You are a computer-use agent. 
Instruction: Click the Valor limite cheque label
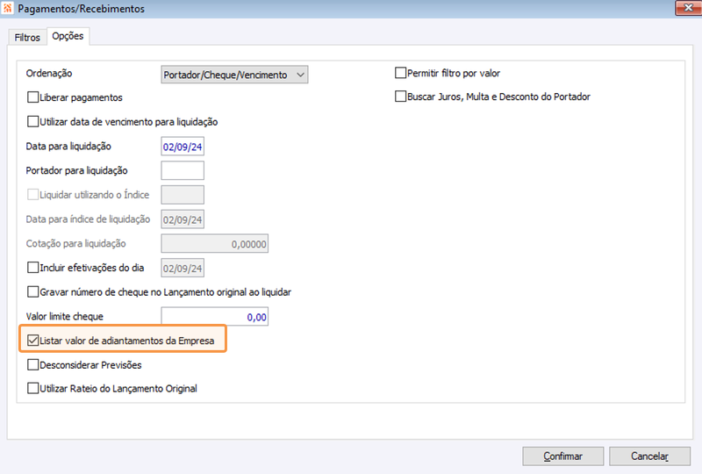click(x=64, y=316)
